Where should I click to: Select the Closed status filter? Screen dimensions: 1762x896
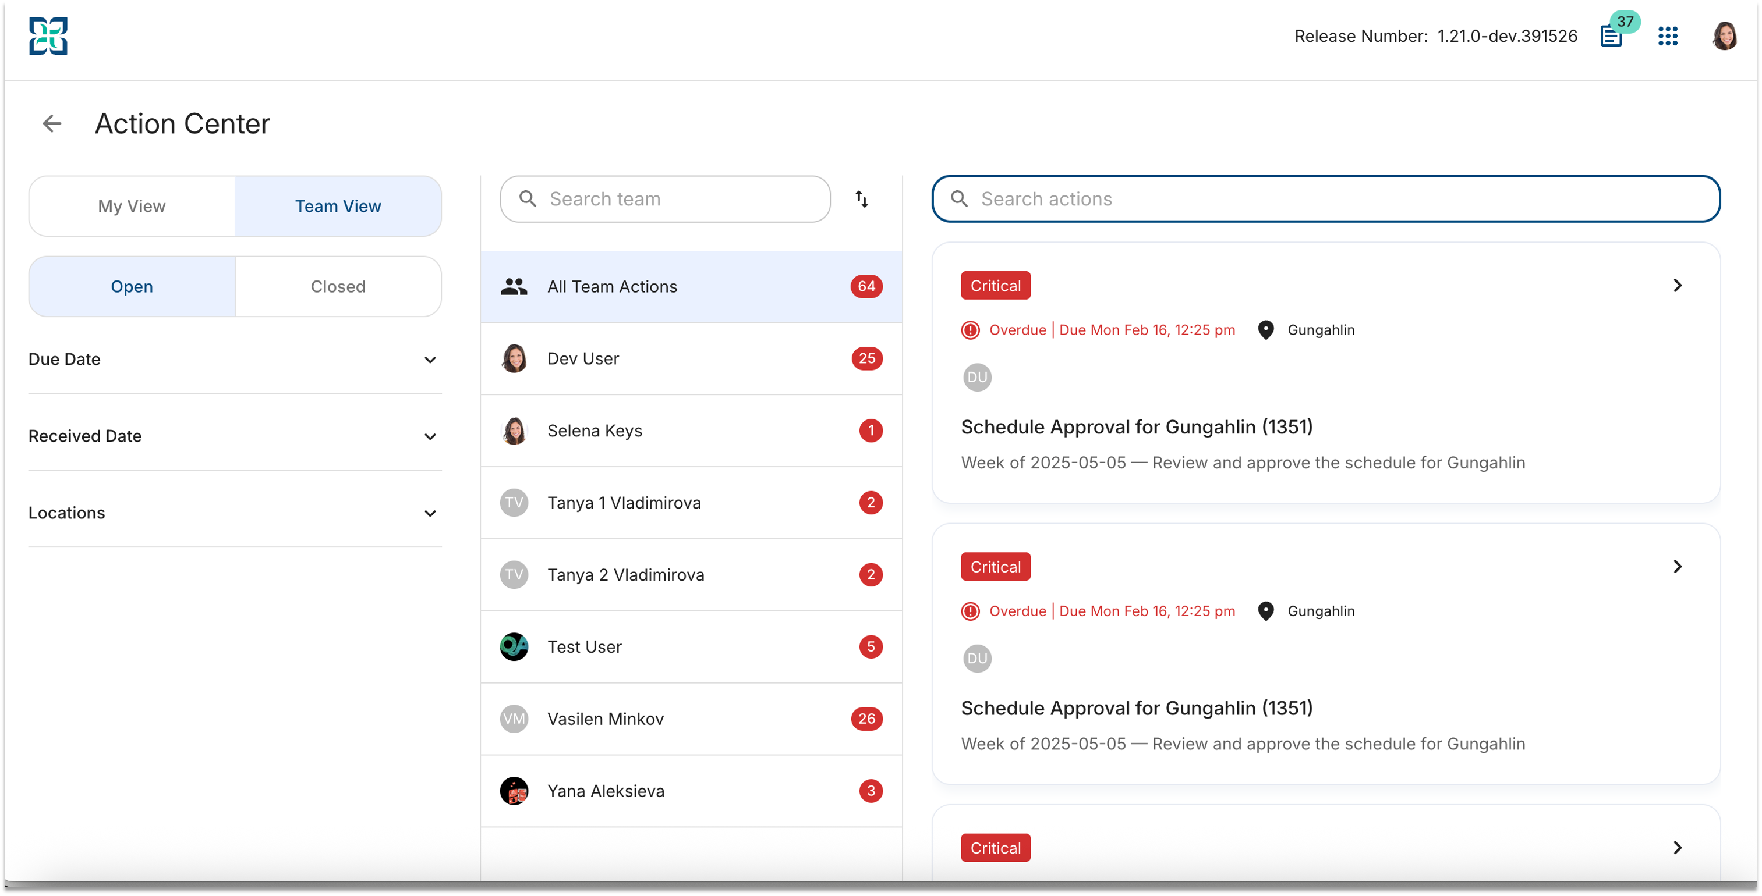338,286
